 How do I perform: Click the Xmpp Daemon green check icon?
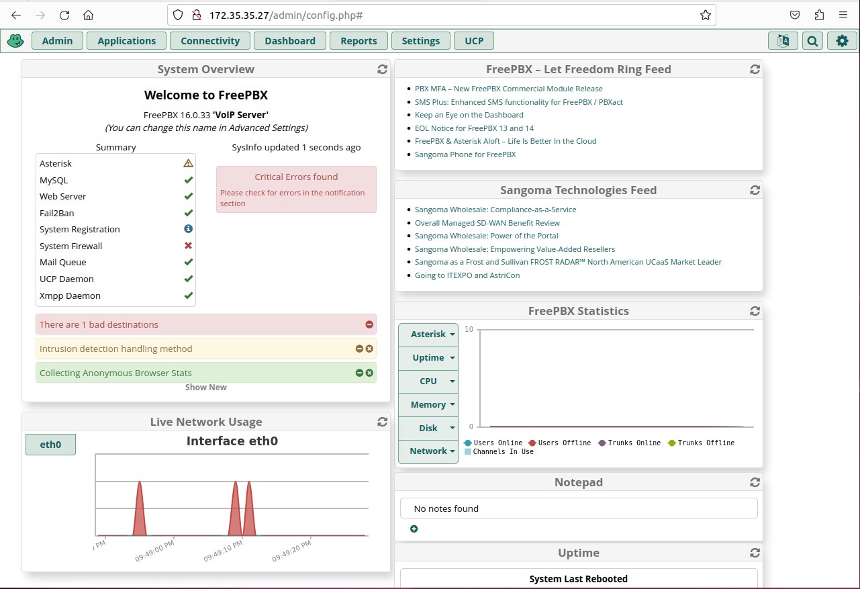189,296
